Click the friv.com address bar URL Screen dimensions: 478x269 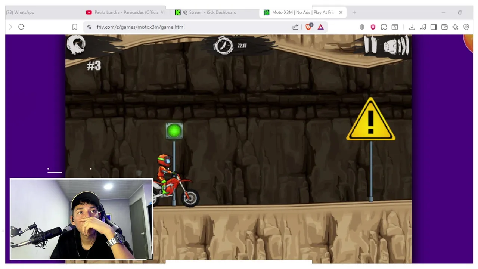pos(140,27)
